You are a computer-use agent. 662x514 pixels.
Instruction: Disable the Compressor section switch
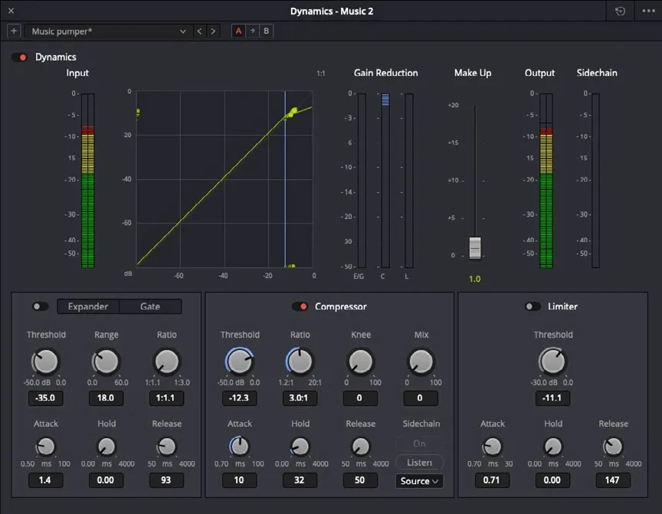tap(300, 306)
